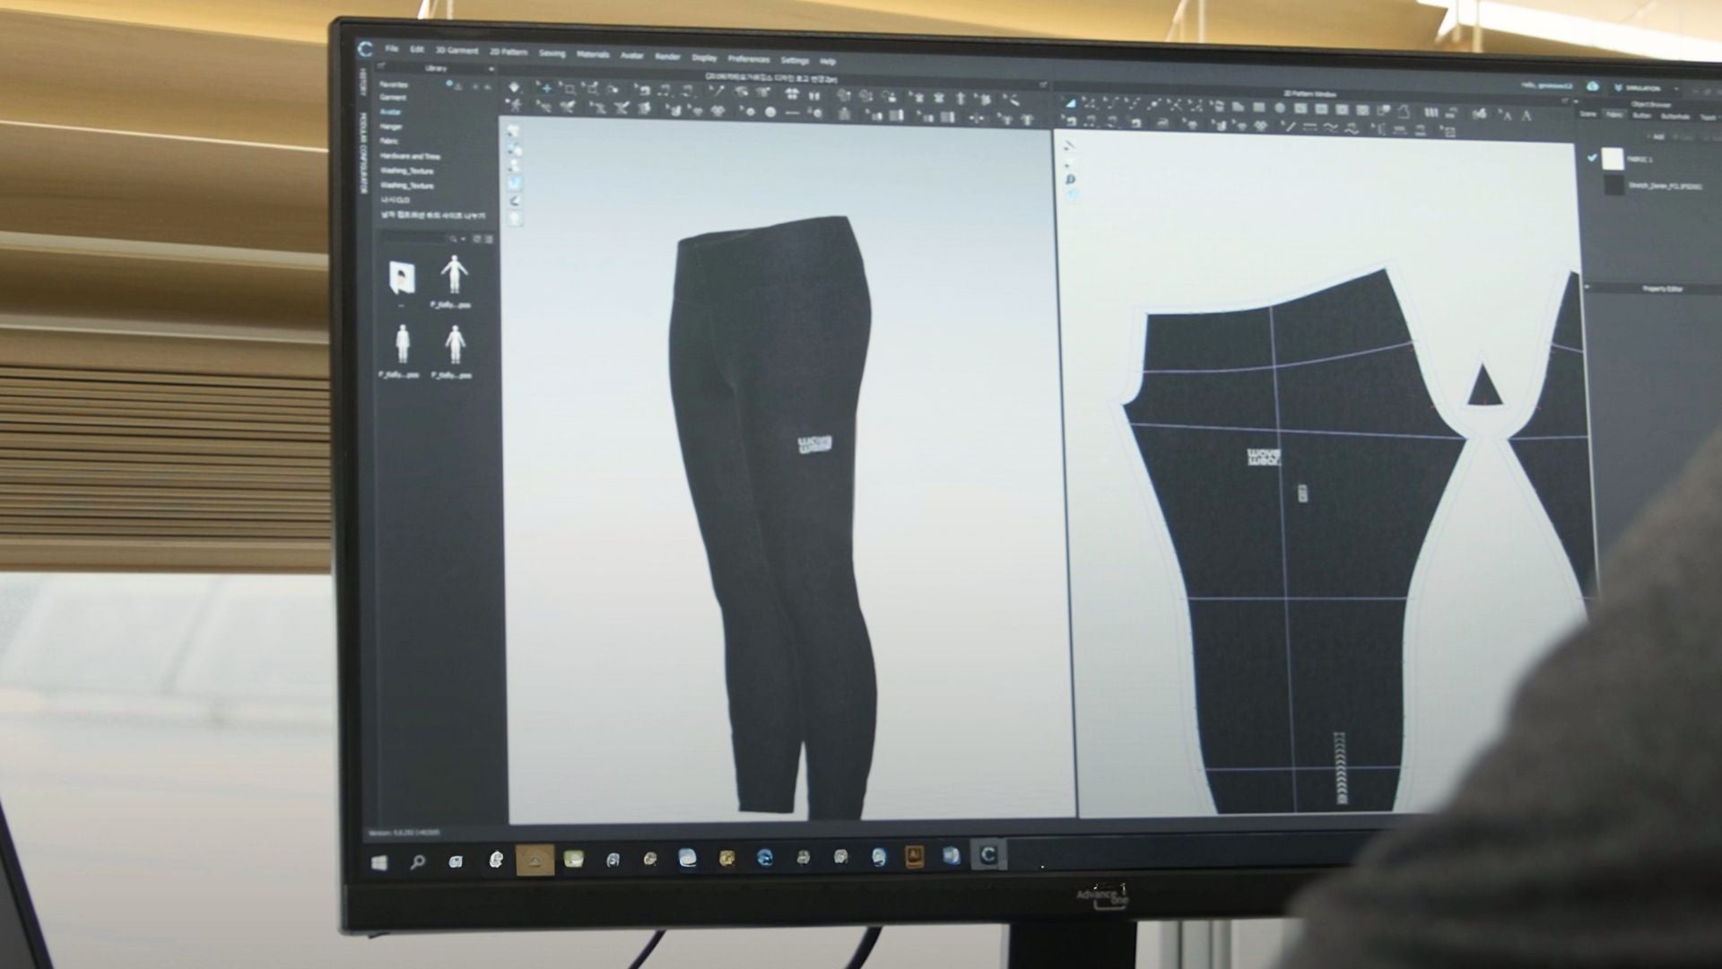The image size is (1722, 969).
Task: Click the round circle icon in 3D toolbar
Action: (x=770, y=113)
